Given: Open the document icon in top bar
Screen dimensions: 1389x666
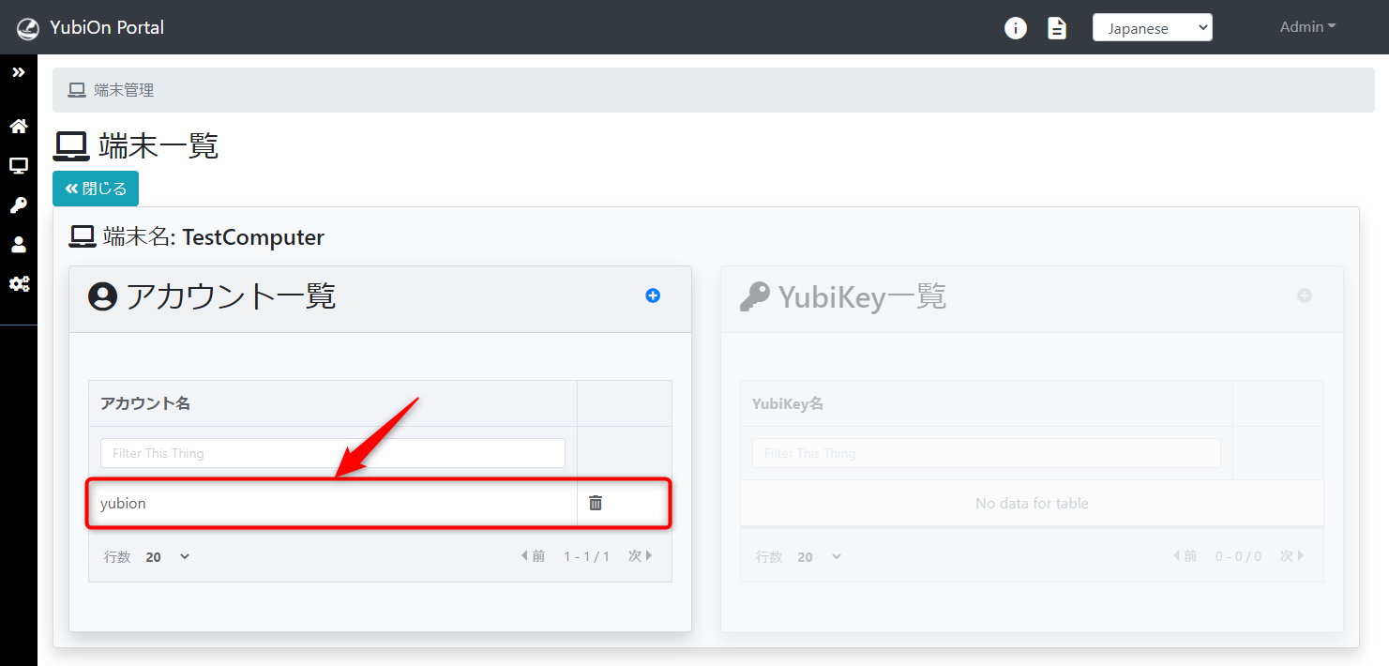Looking at the screenshot, I should 1057,28.
